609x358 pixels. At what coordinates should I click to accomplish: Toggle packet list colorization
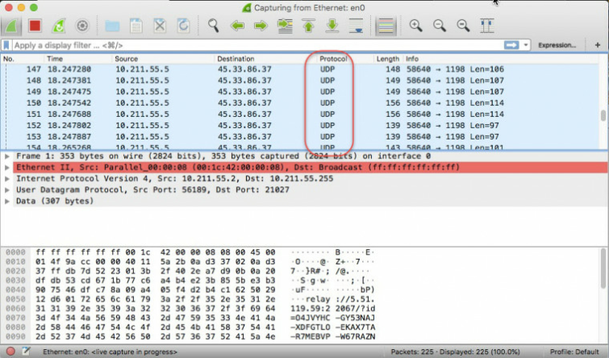(x=386, y=26)
